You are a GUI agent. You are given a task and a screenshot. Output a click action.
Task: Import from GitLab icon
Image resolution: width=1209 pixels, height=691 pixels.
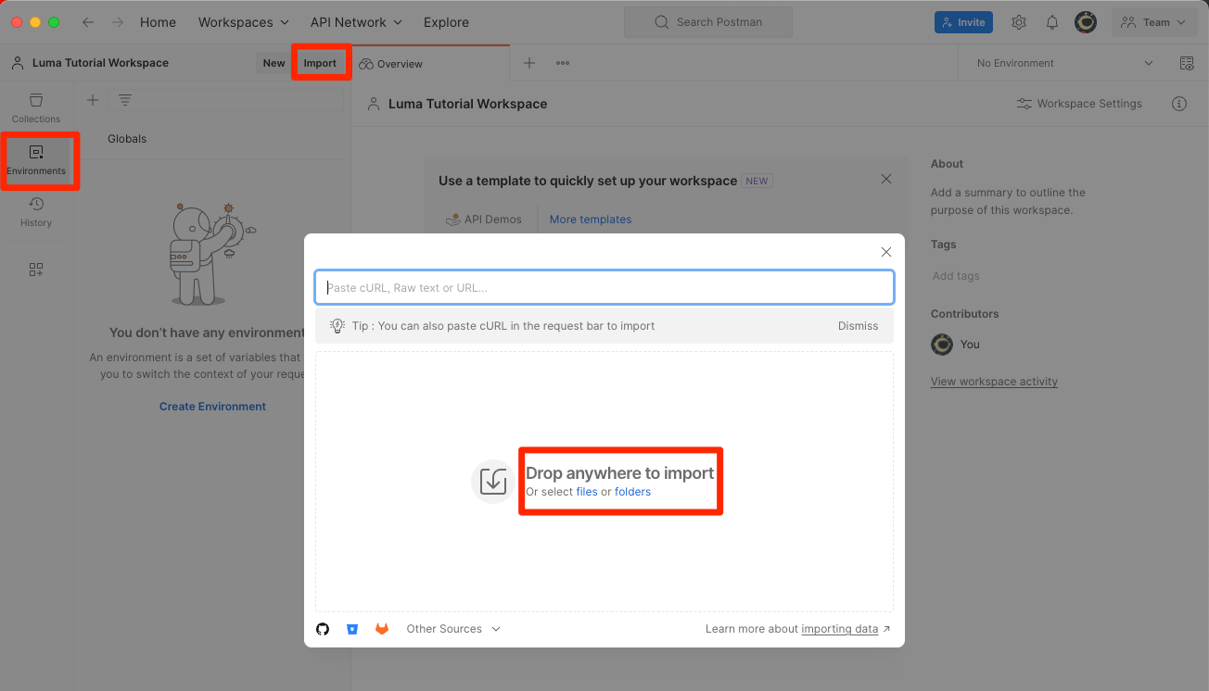point(382,629)
